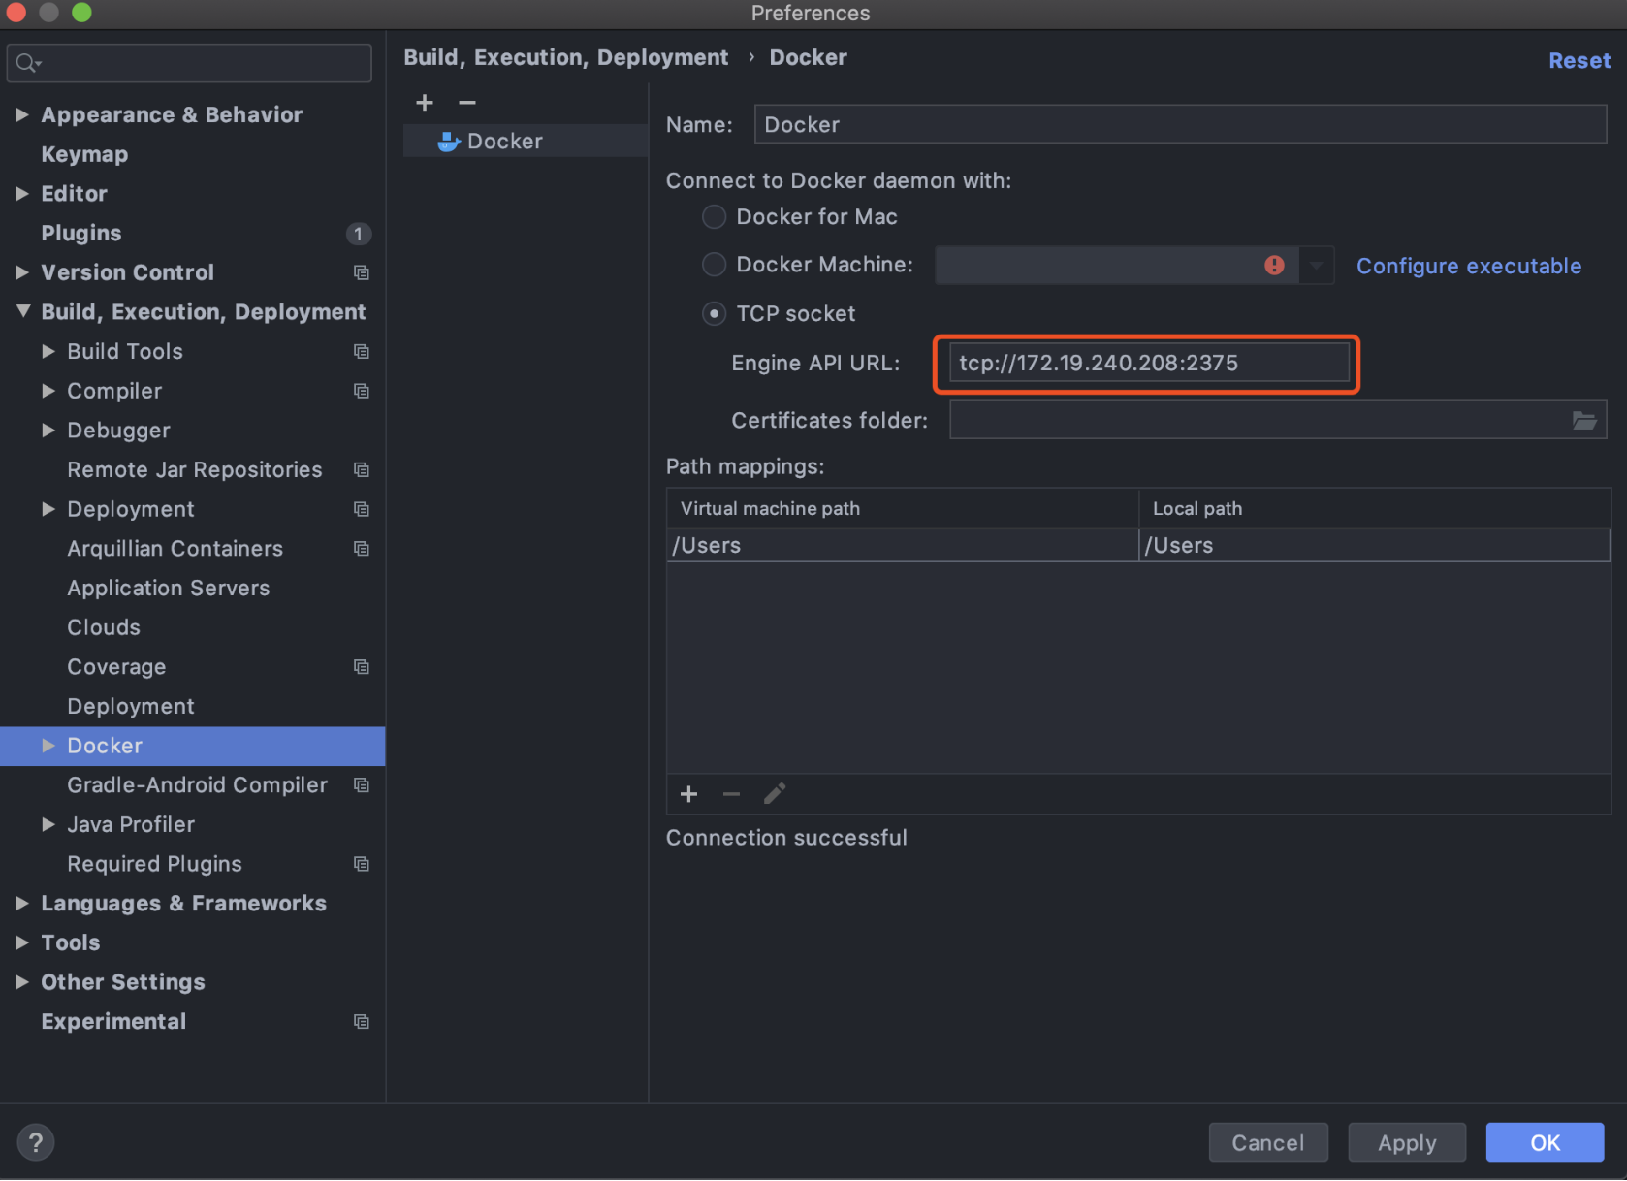The width and height of the screenshot is (1627, 1181).
Task: Collapse Build, Execution, Deployment section
Action: click(x=22, y=311)
